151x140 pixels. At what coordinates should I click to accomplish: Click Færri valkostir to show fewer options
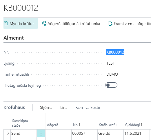(88, 107)
